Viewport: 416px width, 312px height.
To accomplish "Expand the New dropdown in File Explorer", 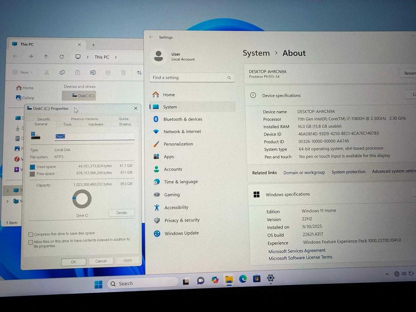I will point(22,72).
